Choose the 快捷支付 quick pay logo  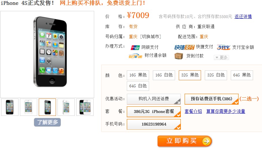point(184,47)
